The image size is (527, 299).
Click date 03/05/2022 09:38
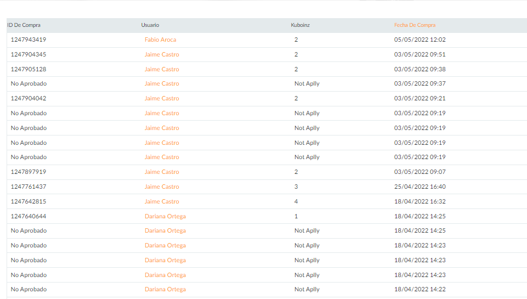[420, 69]
